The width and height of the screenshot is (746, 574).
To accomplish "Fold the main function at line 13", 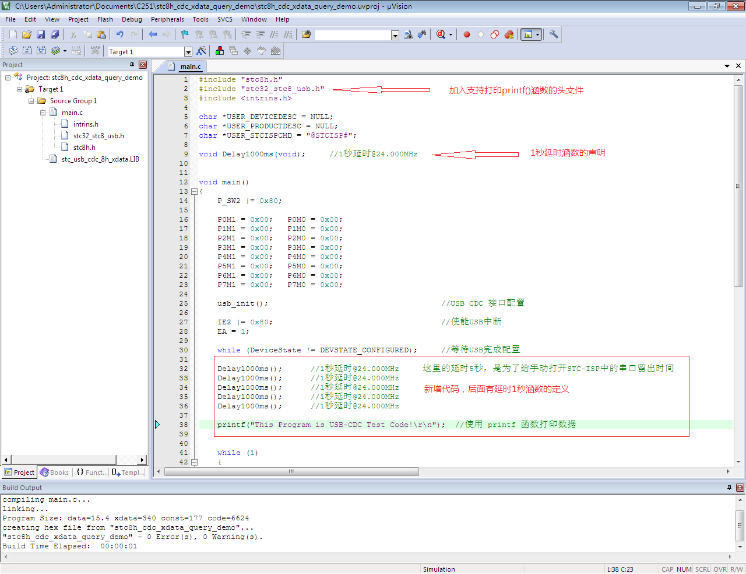I will tap(194, 191).
